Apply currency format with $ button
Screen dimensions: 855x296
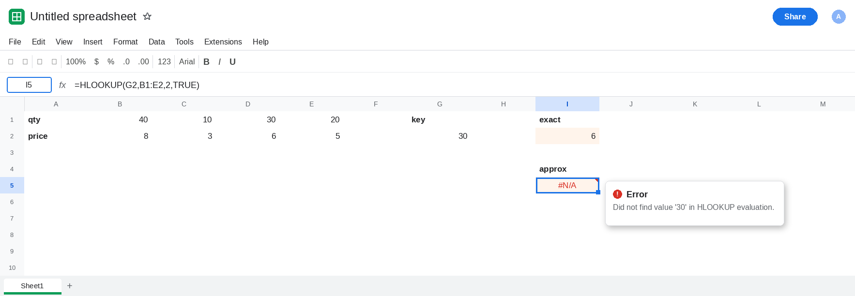click(x=97, y=62)
